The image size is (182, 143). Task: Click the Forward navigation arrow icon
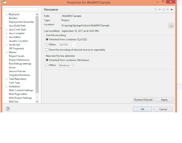(164, 9)
